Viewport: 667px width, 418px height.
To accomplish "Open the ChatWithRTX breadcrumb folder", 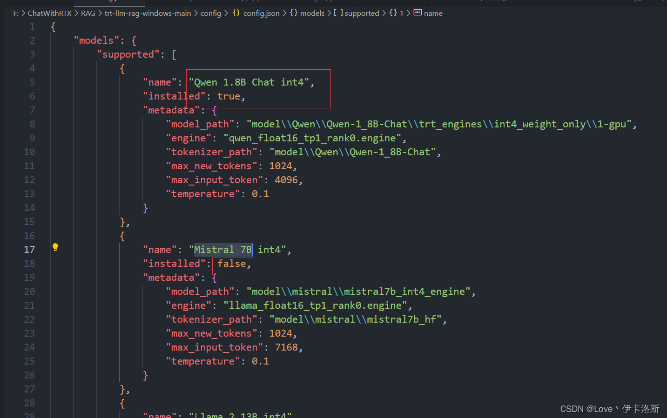I will (x=49, y=13).
